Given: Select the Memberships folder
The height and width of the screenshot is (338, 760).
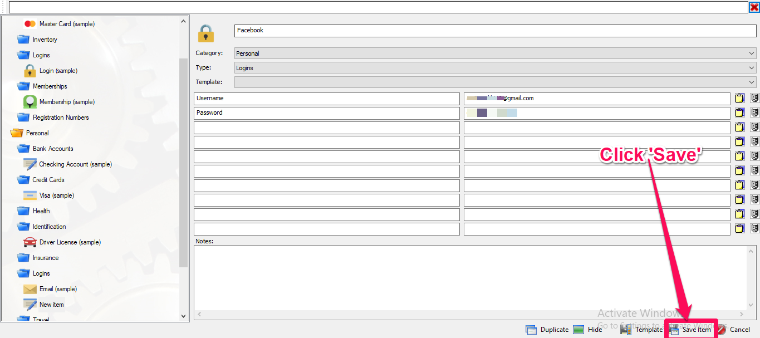Looking at the screenshot, I should [x=42, y=86].
